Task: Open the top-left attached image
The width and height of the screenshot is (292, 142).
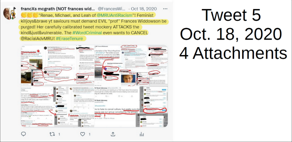Action: pyautogui.click(x=58, y=65)
